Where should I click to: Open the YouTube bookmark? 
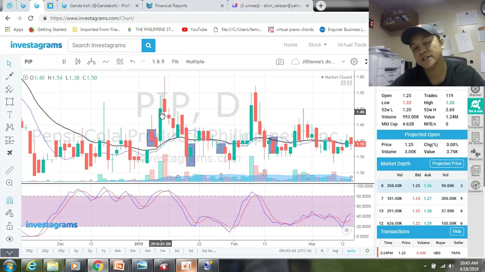(x=194, y=29)
